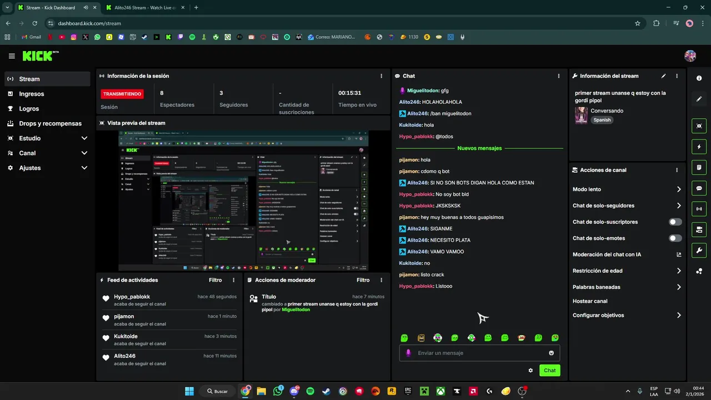Open the Windows Start menu
This screenshot has width=711, height=400.
point(189,391)
